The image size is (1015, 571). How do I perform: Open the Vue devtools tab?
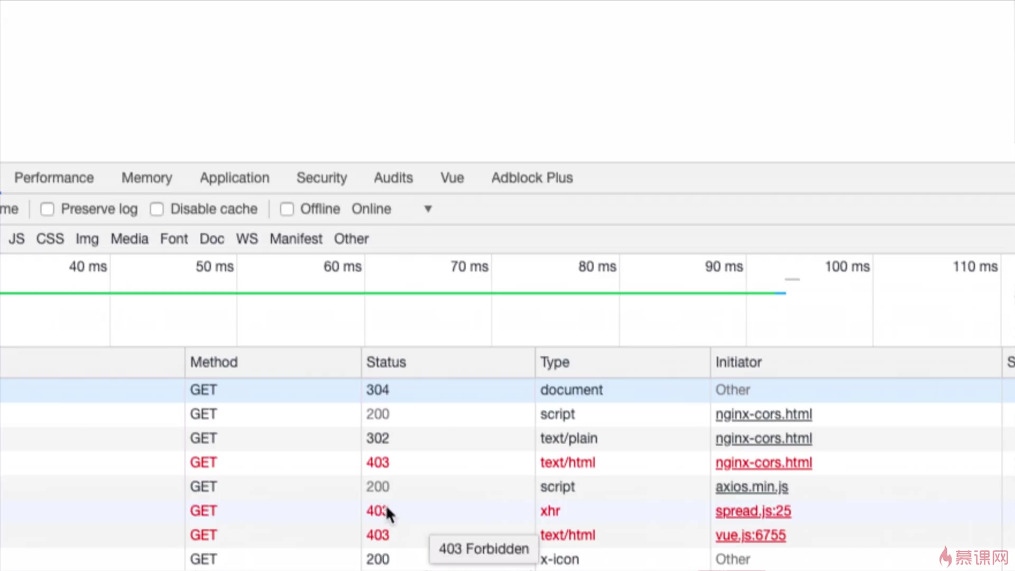(x=452, y=178)
